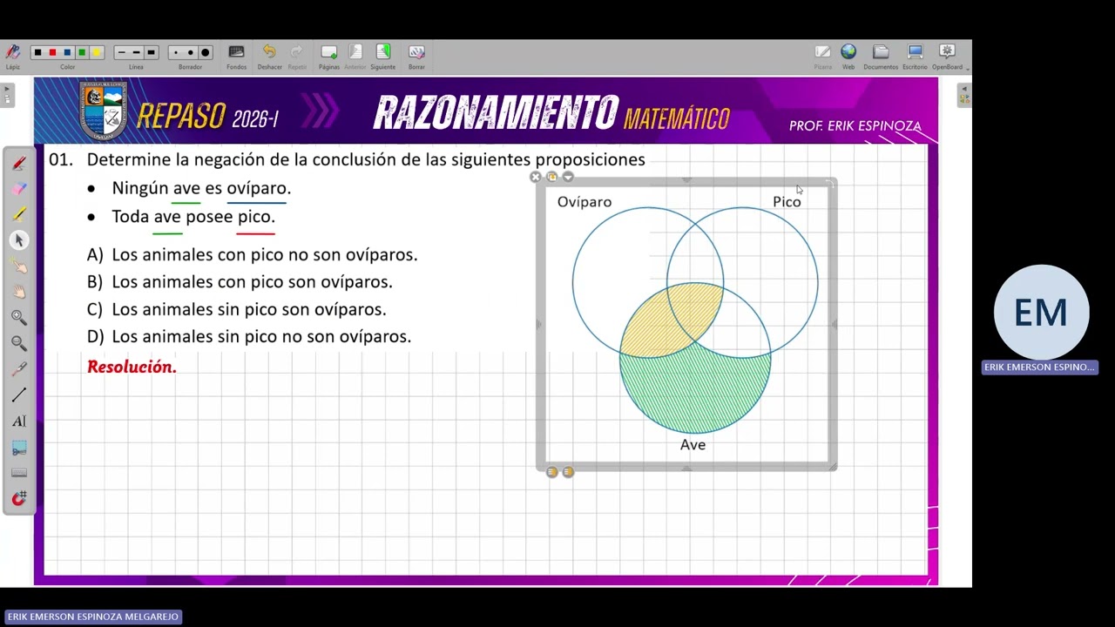This screenshot has width=1115, height=627.
Task: Select the yellow highlighter tool
Action: [19, 214]
